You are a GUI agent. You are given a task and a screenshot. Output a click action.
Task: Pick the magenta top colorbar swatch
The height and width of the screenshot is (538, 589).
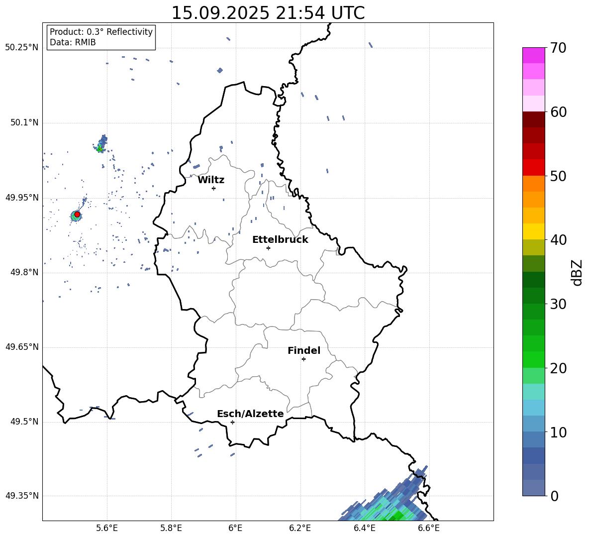533,56
